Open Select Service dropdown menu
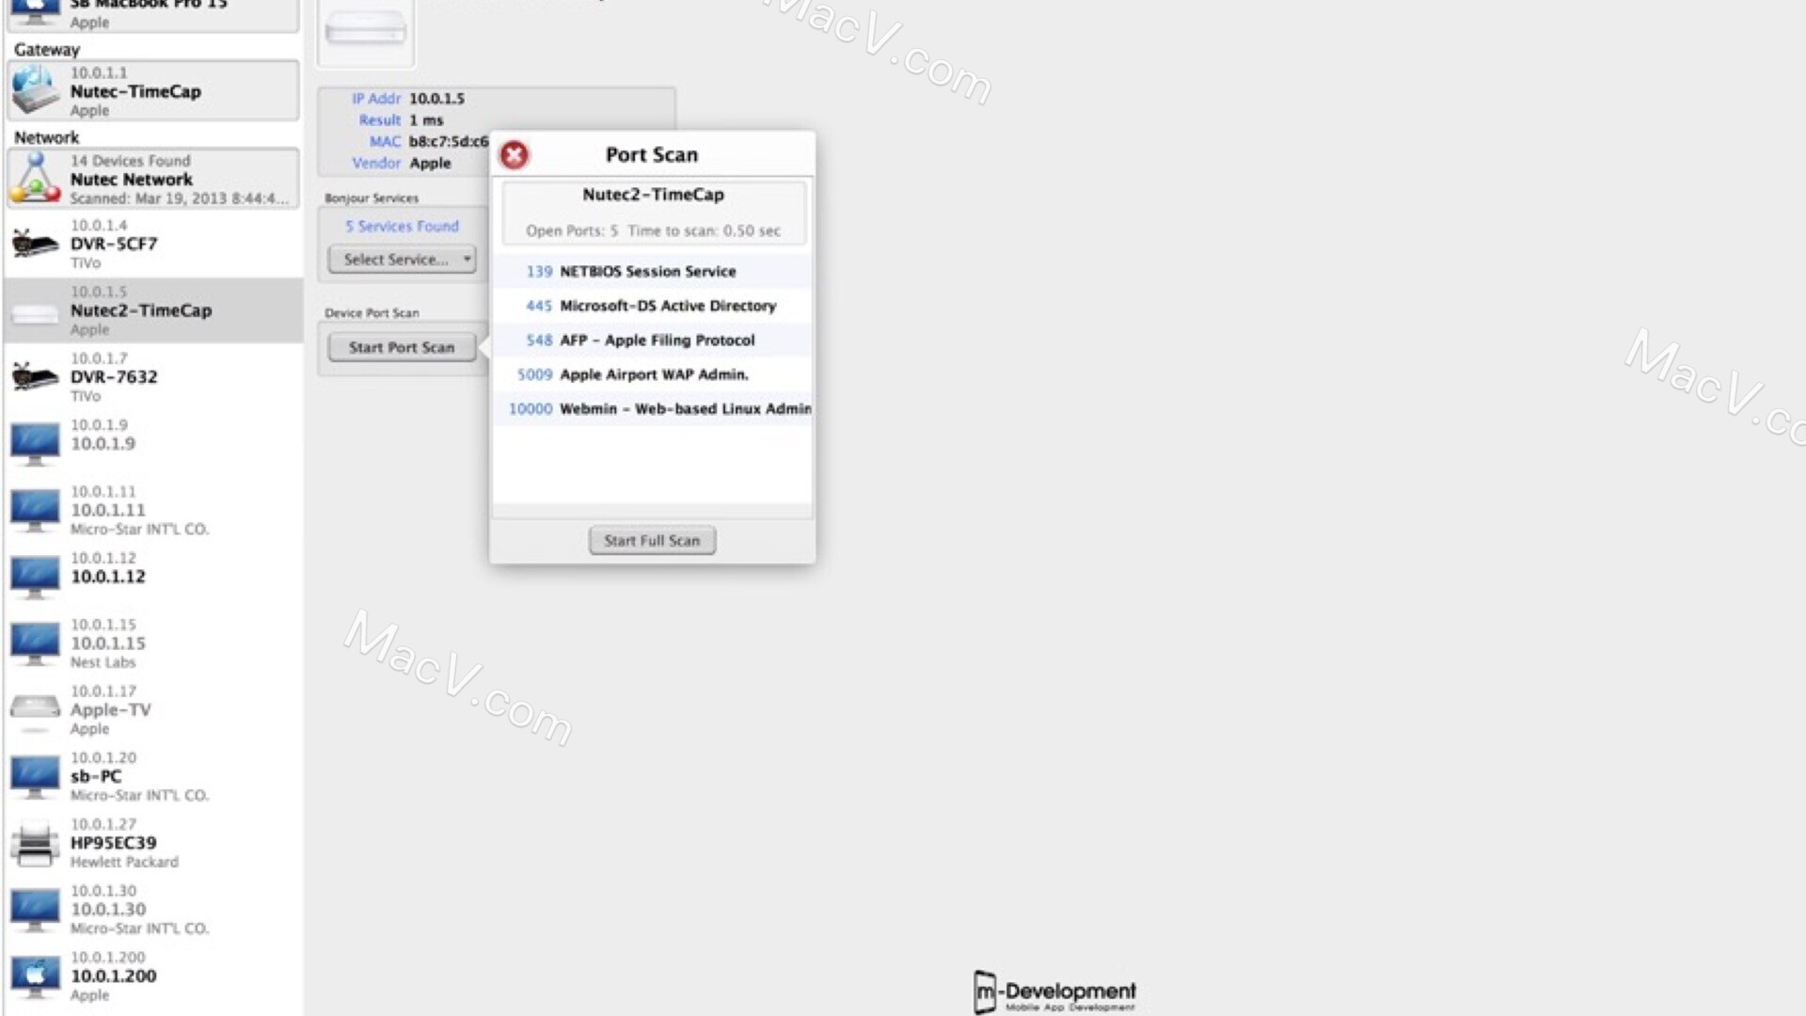1806x1016 pixels. (402, 258)
